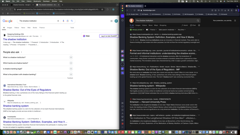
Task: Open the Bookmarks menu in menu bar
Action: [x=37, y=1]
